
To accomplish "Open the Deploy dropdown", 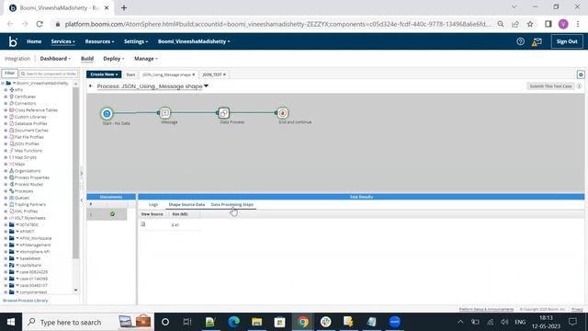I will click(x=114, y=59).
